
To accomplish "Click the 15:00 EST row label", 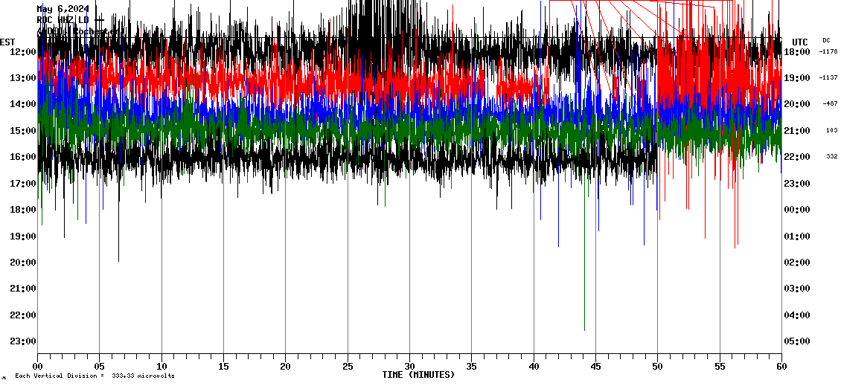I will (x=23, y=130).
